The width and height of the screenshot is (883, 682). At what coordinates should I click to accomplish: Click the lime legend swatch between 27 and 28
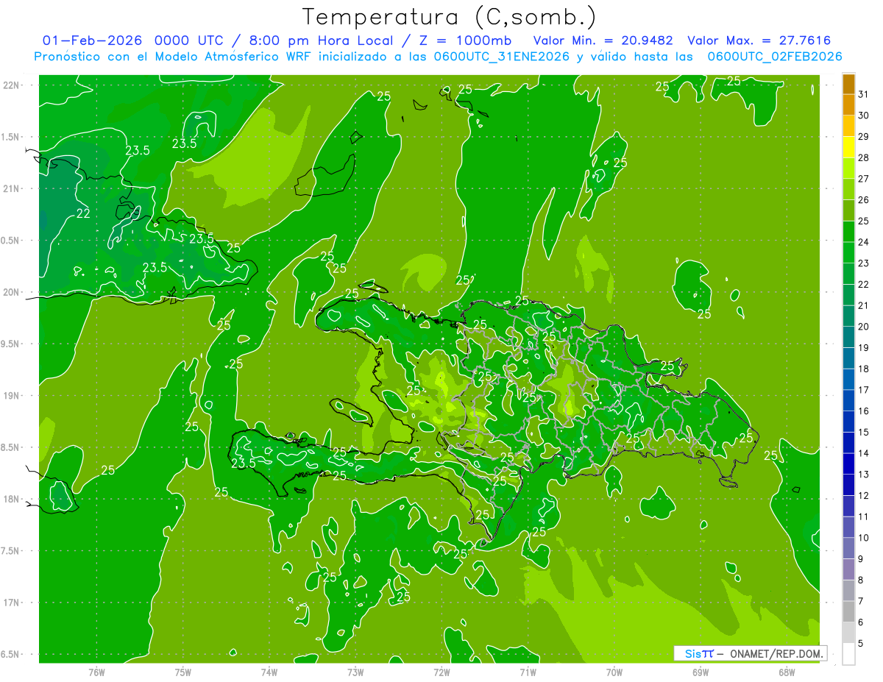click(x=848, y=168)
